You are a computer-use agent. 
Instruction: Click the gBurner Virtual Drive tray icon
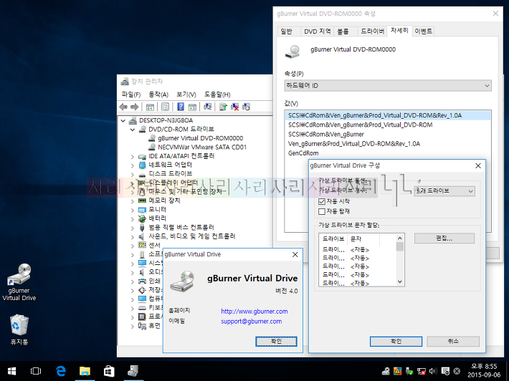point(386,371)
